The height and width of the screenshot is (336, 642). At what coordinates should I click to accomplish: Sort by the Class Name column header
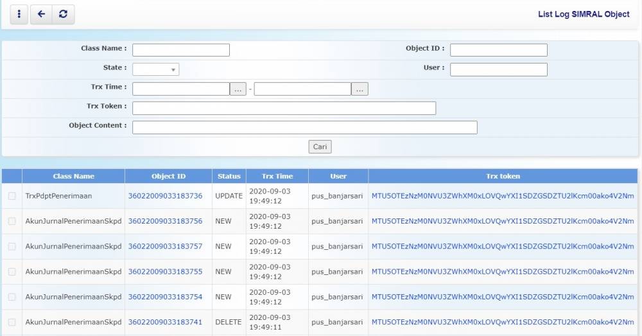click(73, 176)
